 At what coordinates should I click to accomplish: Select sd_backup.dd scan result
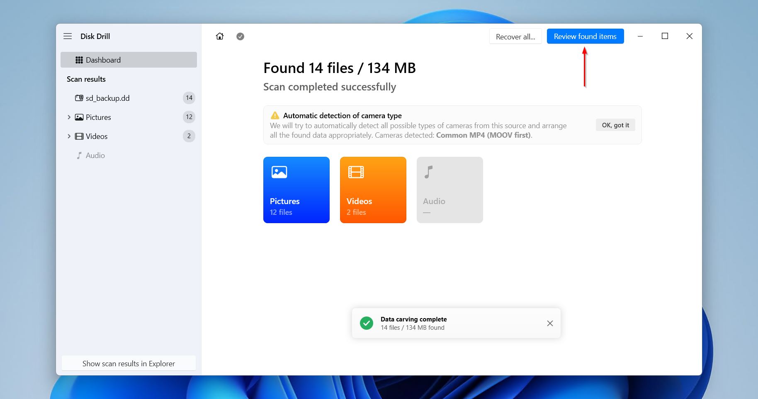click(x=107, y=98)
